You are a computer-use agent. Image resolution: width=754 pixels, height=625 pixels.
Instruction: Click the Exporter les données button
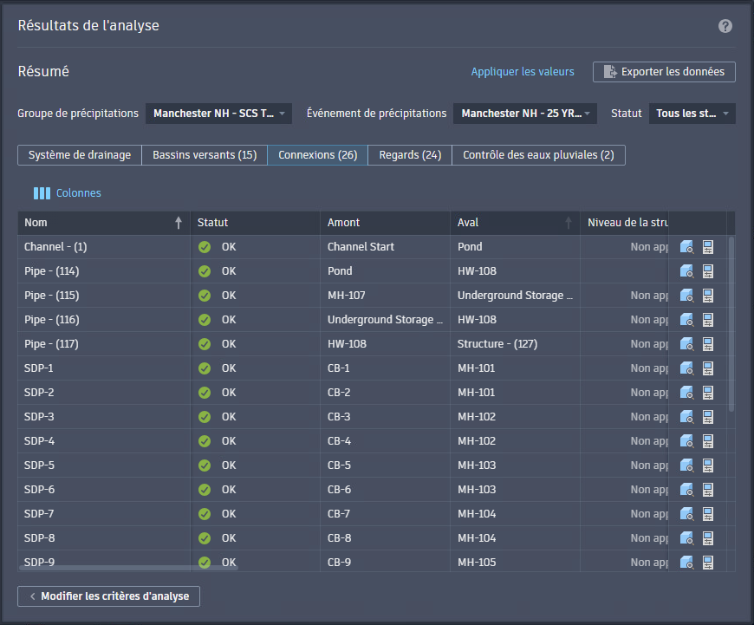point(664,72)
